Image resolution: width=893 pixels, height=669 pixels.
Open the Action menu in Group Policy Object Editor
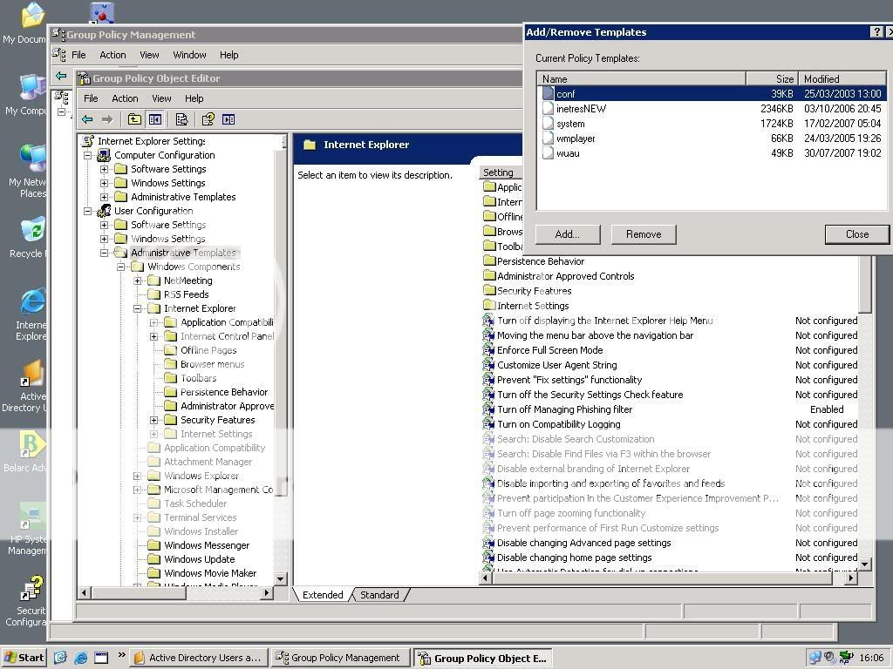[x=125, y=98]
